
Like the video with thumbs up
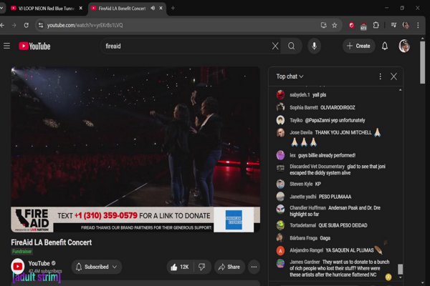(180, 267)
